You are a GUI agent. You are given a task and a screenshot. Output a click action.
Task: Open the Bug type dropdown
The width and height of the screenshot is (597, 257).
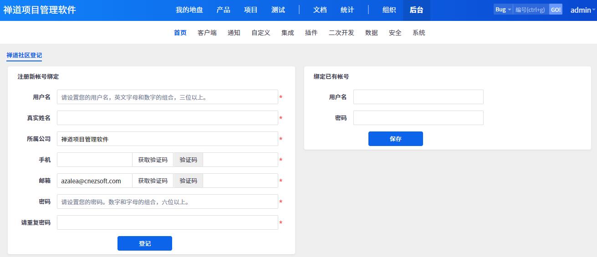503,10
